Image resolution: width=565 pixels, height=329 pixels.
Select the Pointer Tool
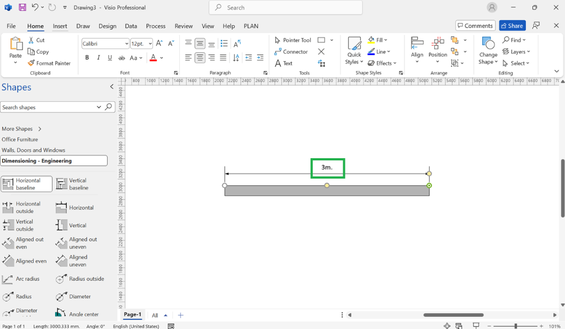(292, 40)
